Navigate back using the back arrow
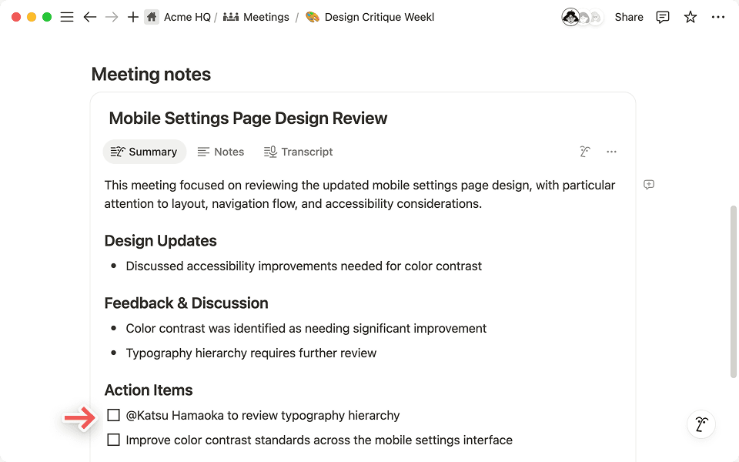This screenshot has height=462, width=739. [89, 16]
